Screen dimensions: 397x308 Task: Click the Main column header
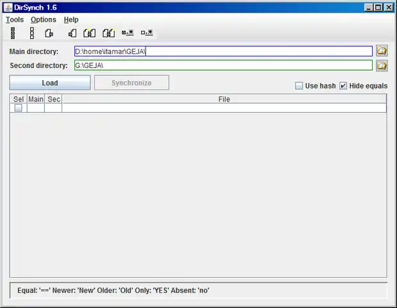[36, 99]
